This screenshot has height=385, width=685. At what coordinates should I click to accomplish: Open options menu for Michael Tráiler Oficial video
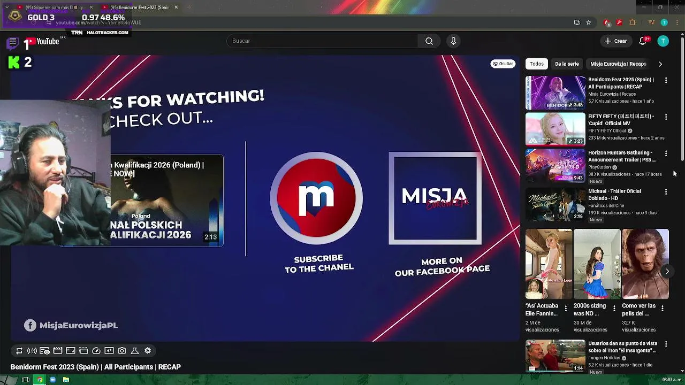point(666,191)
